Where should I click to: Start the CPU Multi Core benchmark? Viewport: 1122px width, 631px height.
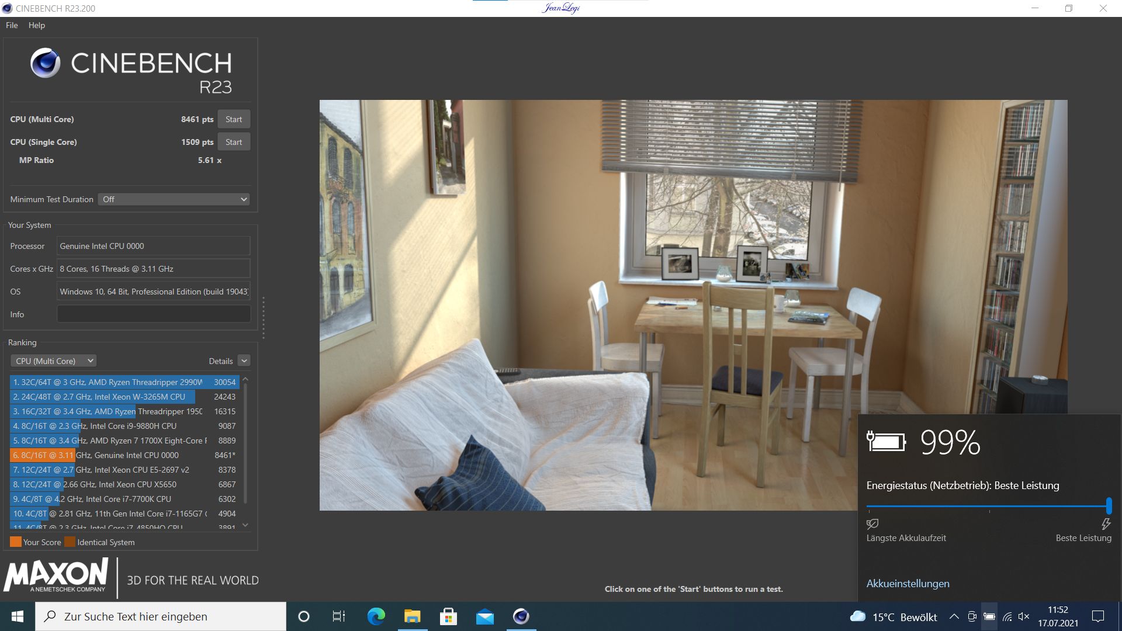pos(234,119)
